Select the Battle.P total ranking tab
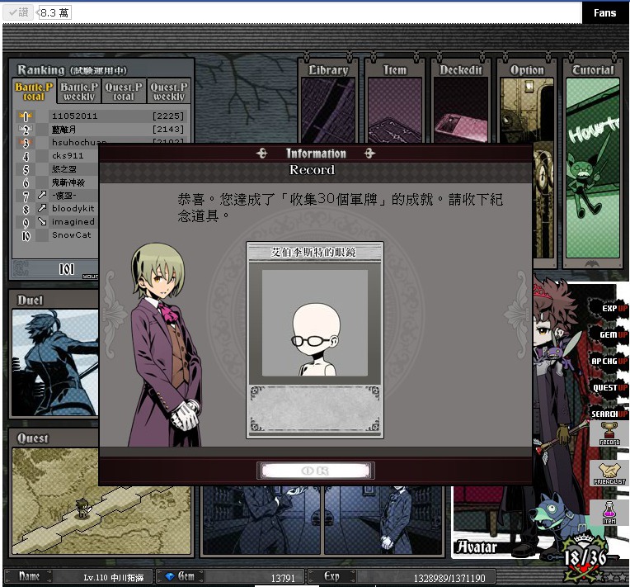Image resolution: width=630 pixels, height=587 pixels. point(34,92)
